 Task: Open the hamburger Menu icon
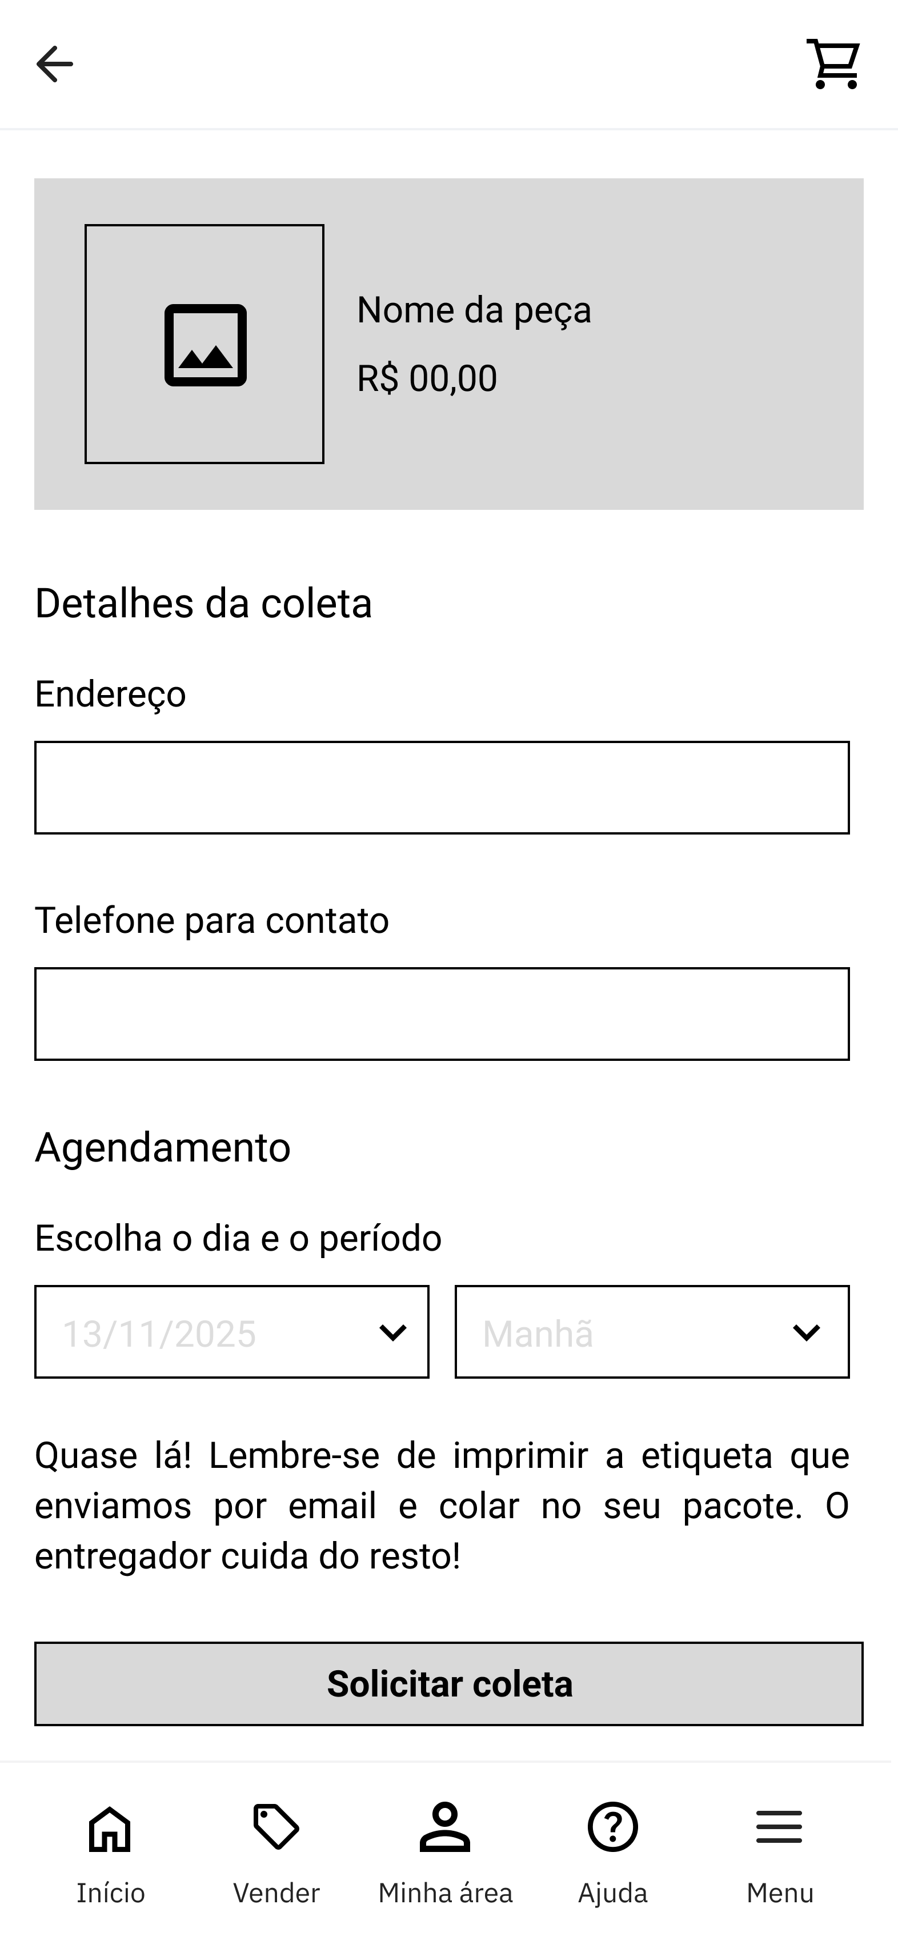[x=779, y=1827]
